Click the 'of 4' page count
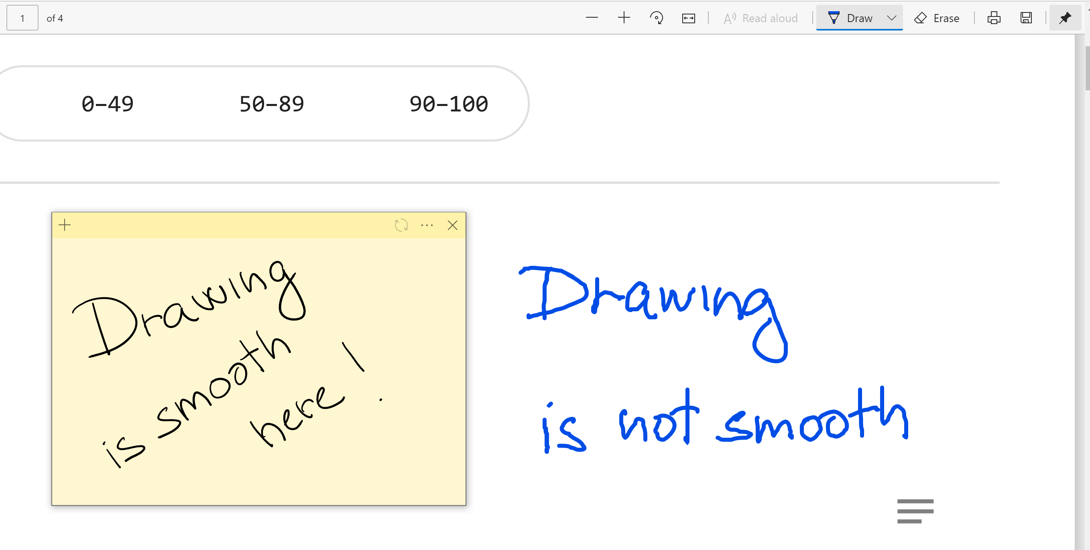The height and width of the screenshot is (550, 1090). pyautogui.click(x=55, y=18)
